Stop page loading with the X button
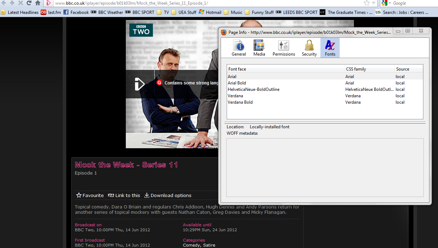 click(x=20, y=3)
